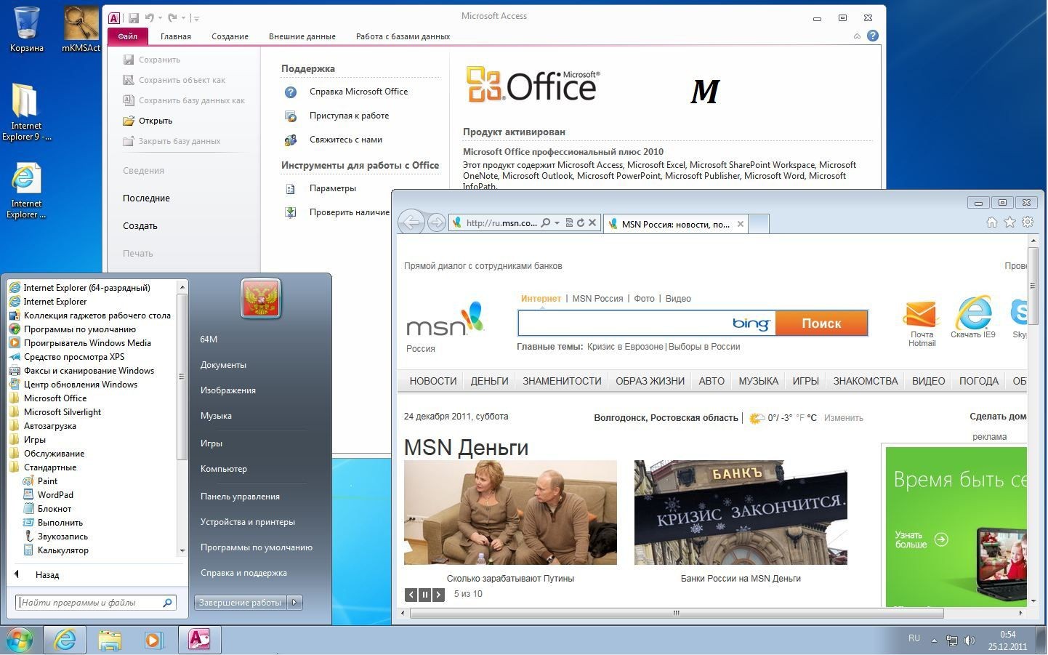Click Back arrow in Internet Explorer
Image resolution: width=1048 pixels, height=655 pixels.
point(411,222)
